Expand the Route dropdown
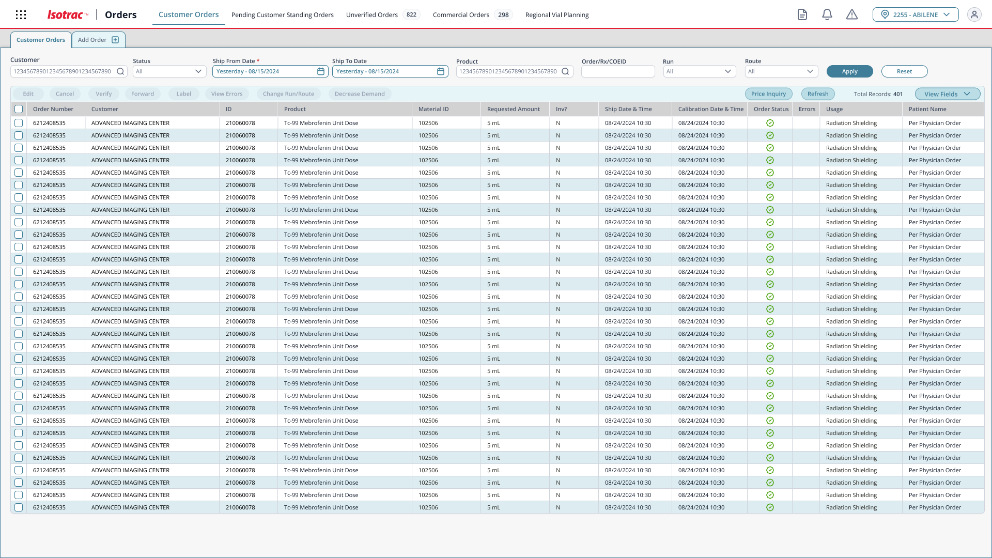992x558 pixels. [781, 71]
